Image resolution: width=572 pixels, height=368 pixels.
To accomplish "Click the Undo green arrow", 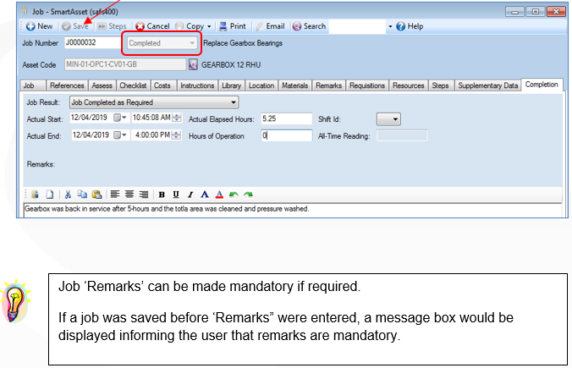I will click(x=234, y=195).
